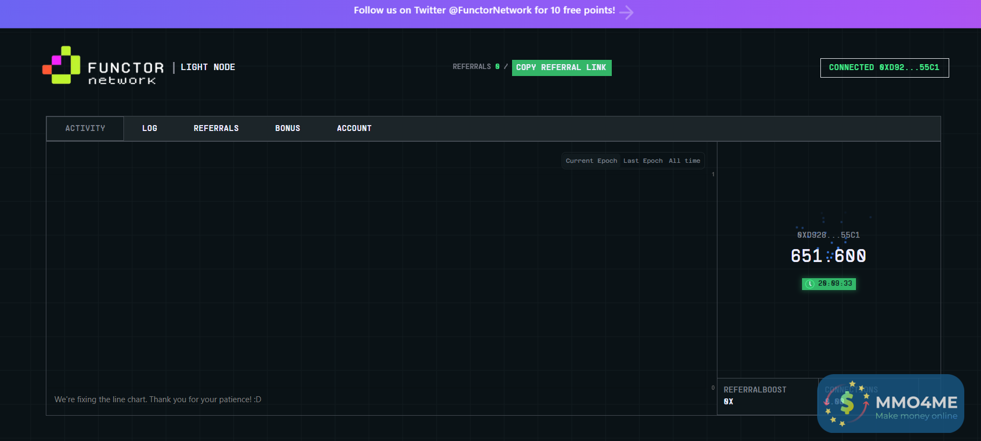Click the 0XD928...55C1 address label
Image resolution: width=981 pixels, height=441 pixels.
[x=828, y=235]
